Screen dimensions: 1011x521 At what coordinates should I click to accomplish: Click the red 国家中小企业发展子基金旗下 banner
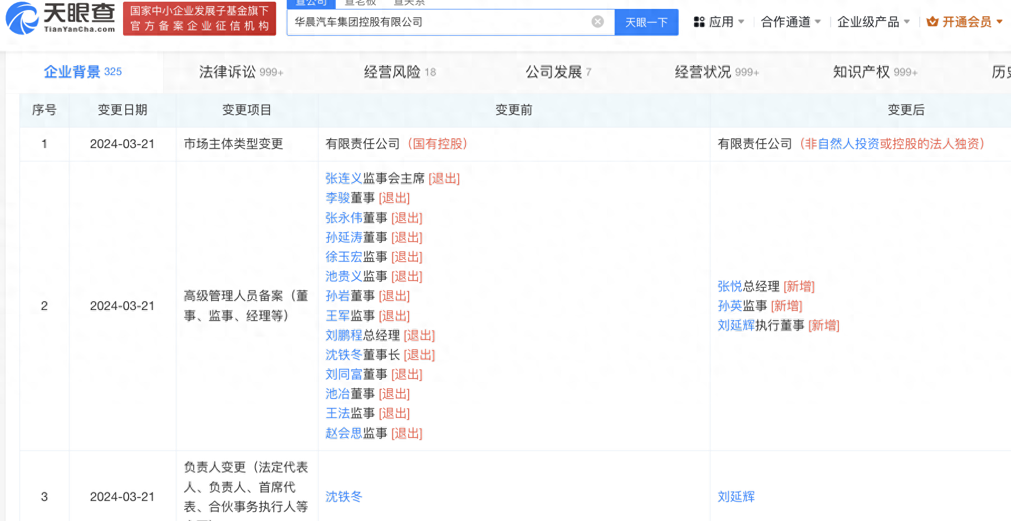[x=199, y=18]
